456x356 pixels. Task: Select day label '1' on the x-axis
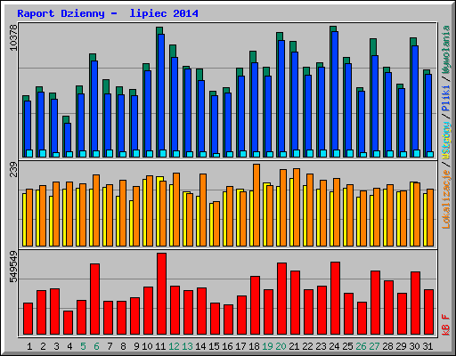click(29, 346)
